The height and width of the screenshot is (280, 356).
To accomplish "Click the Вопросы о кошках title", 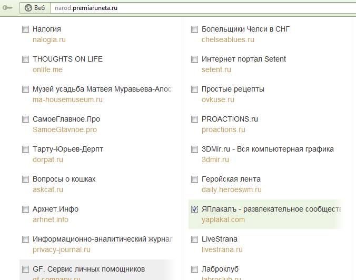I will pos(64,179).
